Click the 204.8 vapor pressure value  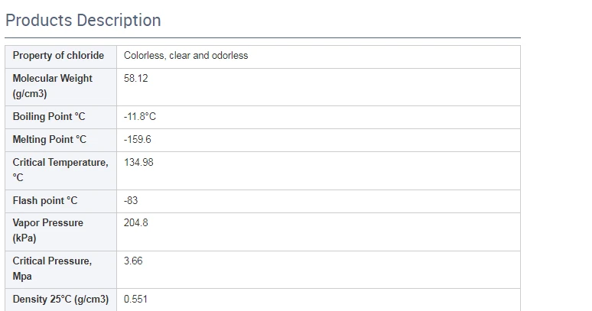136,223
